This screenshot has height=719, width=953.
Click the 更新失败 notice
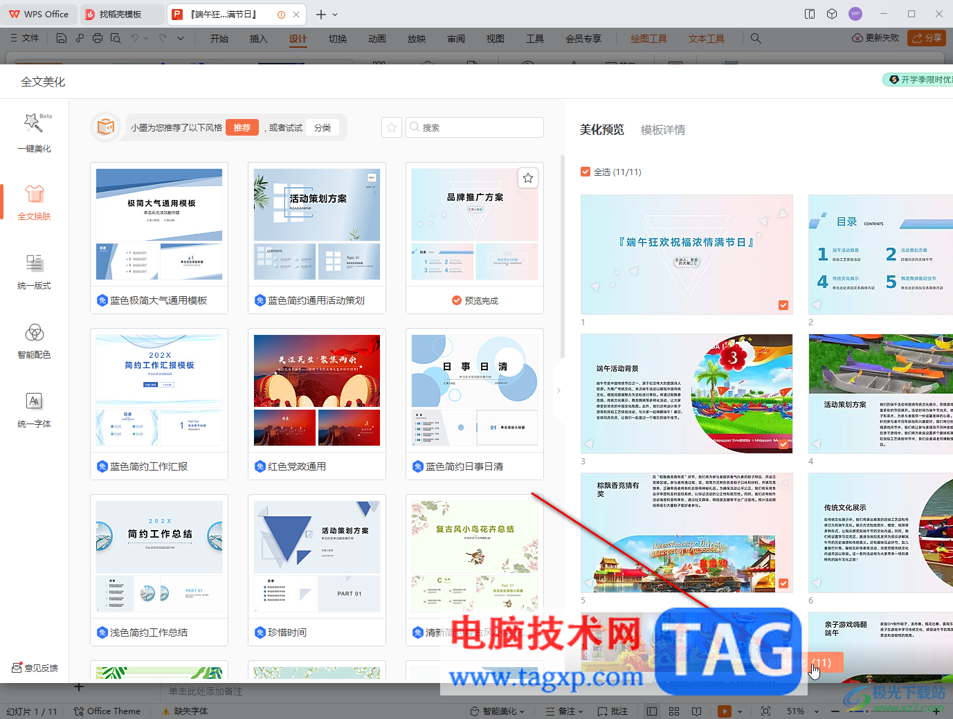pos(875,38)
